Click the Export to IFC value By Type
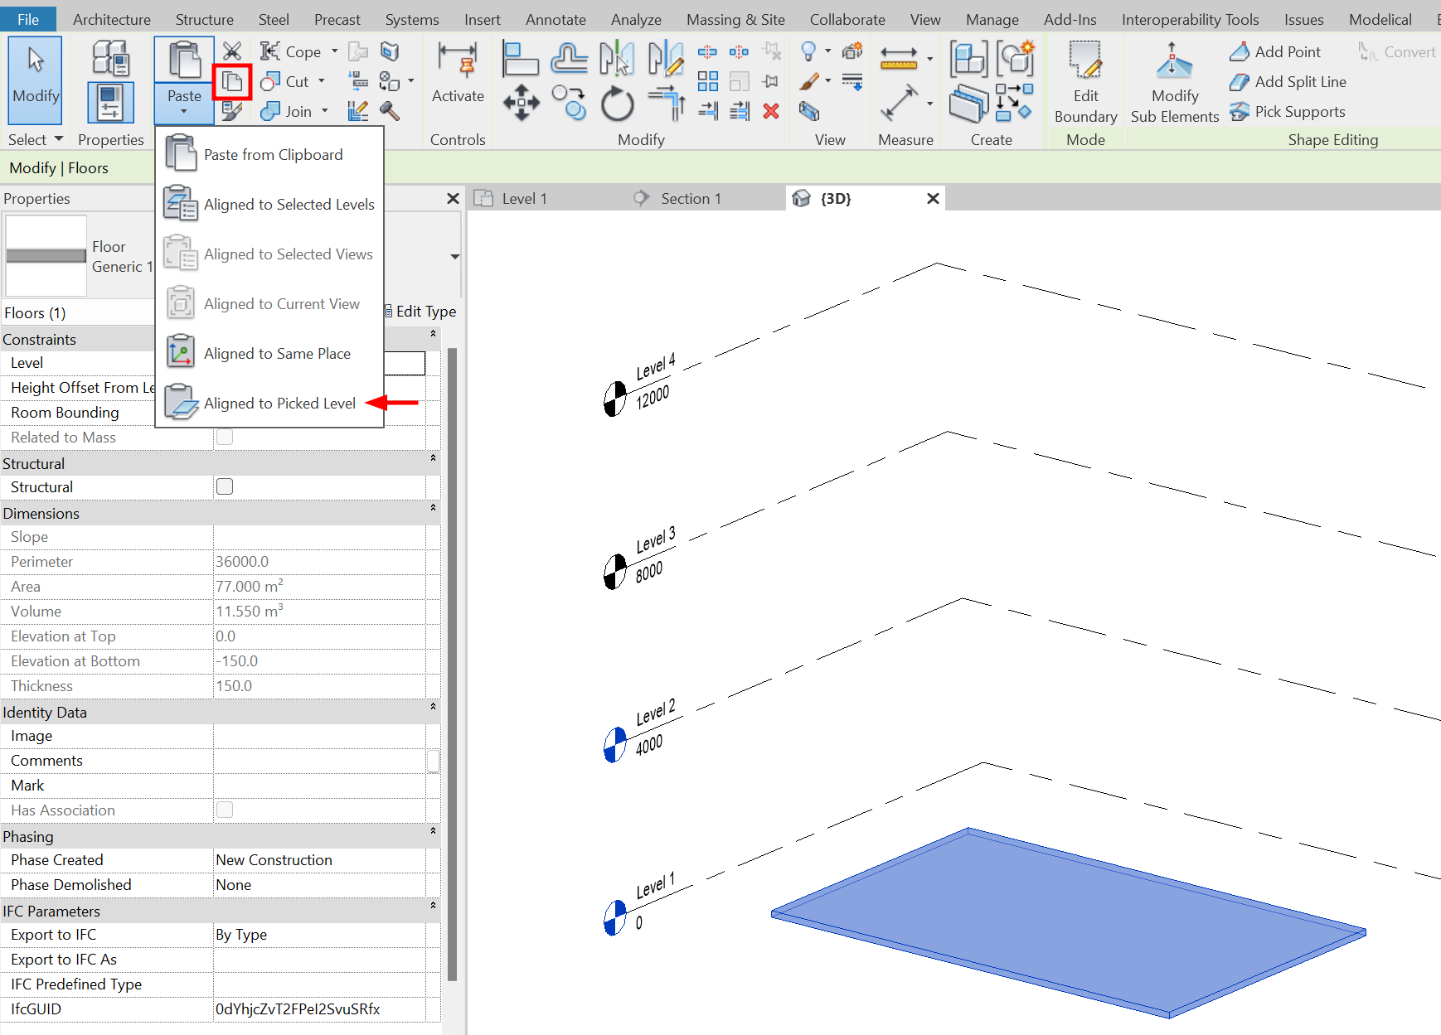Viewport: 1441px width, 1035px height. (320, 934)
